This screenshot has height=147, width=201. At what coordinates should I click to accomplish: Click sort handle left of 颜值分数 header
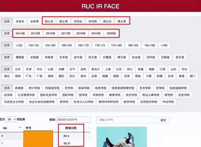60,128
